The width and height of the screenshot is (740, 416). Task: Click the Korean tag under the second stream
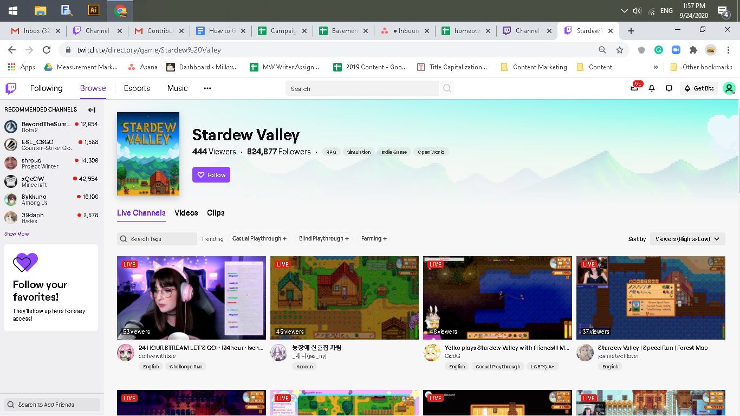(x=304, y=367)
